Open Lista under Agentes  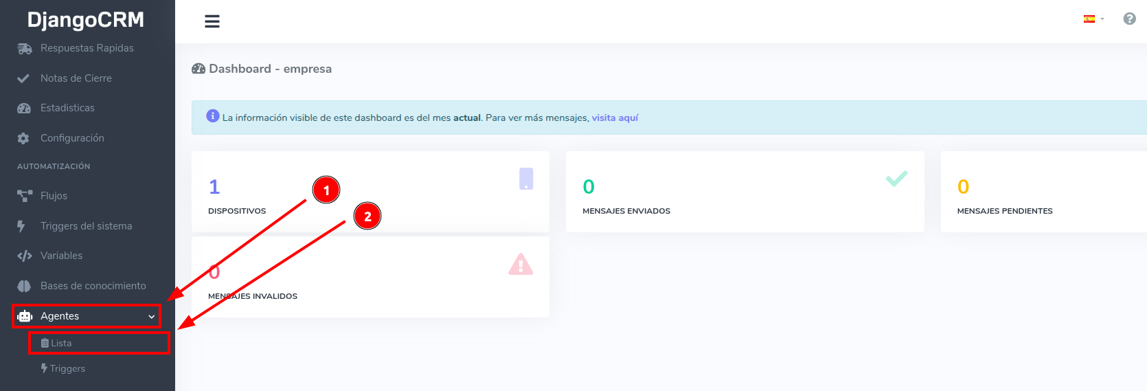tap(61, 343)
